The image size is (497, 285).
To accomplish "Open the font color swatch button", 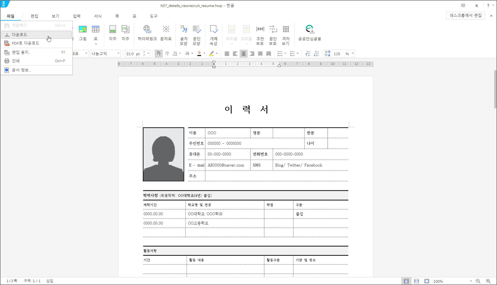I will [x=199, y=54].
